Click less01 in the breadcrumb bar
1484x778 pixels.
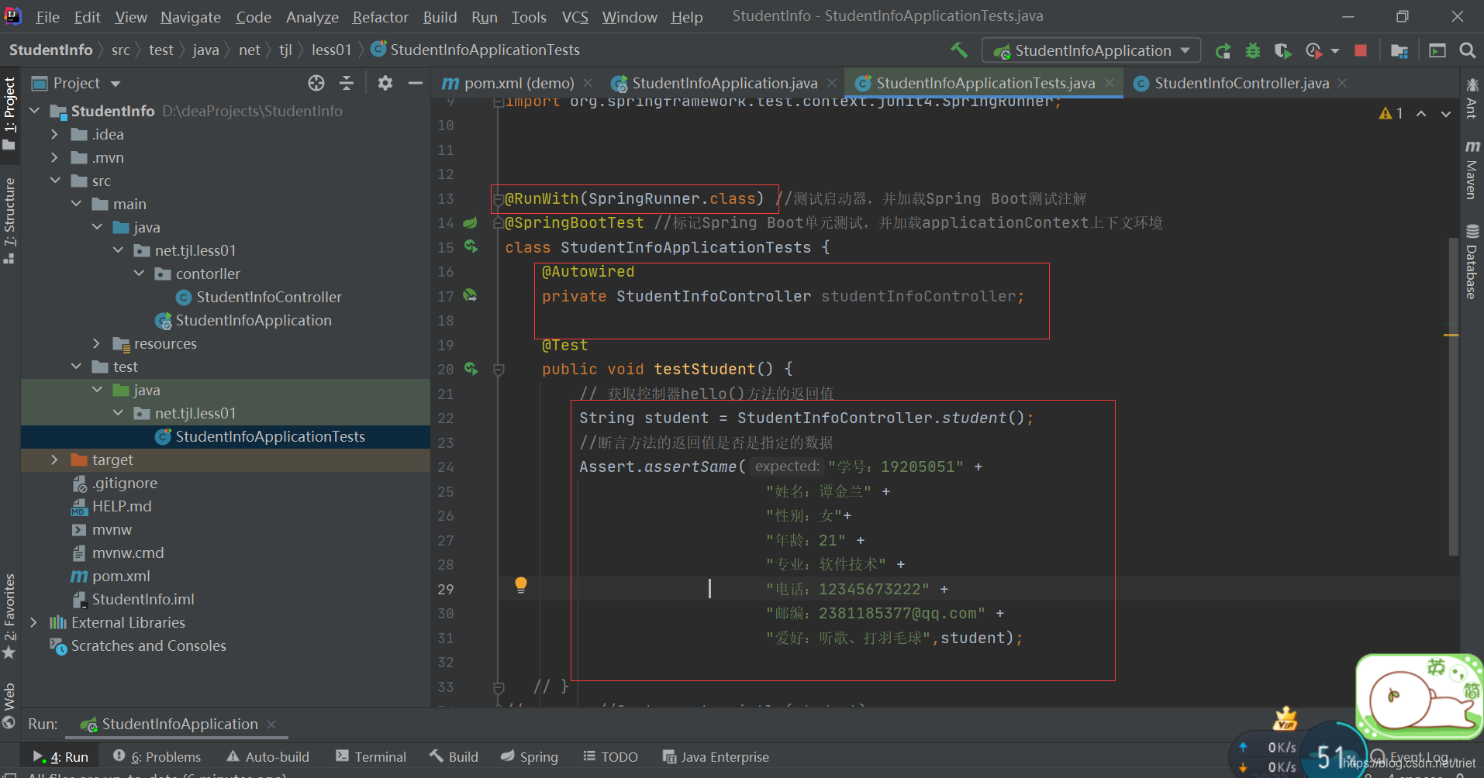tap(331, 50)
